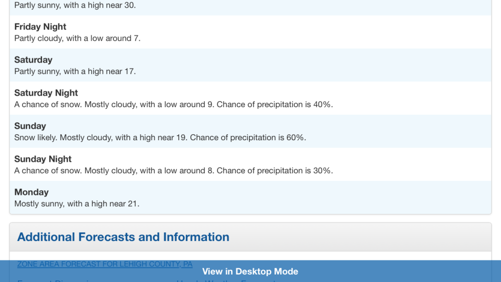Image resolution: width=501 pixels, height=282 pixels.
Task: Click the Monday forecast heading
Action: coord(32,192)
